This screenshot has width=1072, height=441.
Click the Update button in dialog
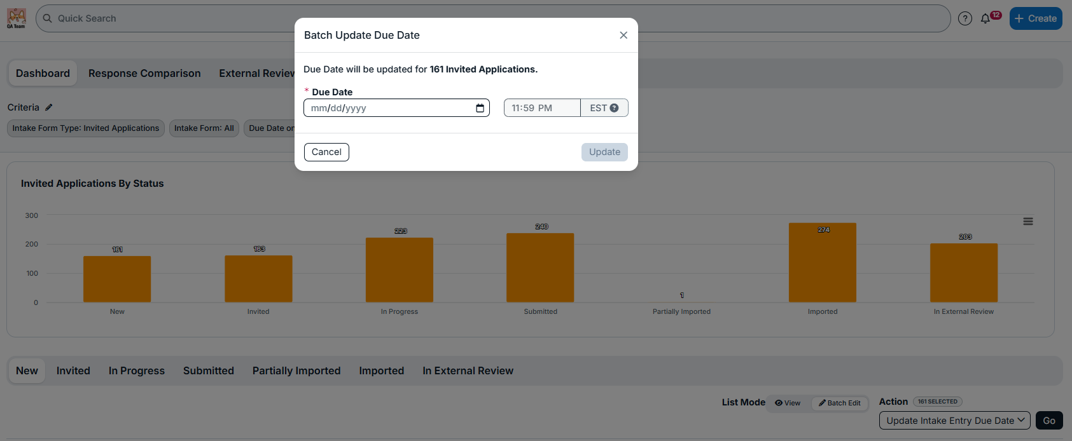(604, 152)
